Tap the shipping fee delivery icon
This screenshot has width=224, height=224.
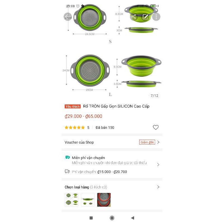pos(67,171)
